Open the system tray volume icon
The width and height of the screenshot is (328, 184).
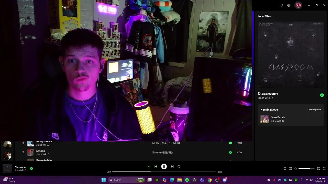311,180
